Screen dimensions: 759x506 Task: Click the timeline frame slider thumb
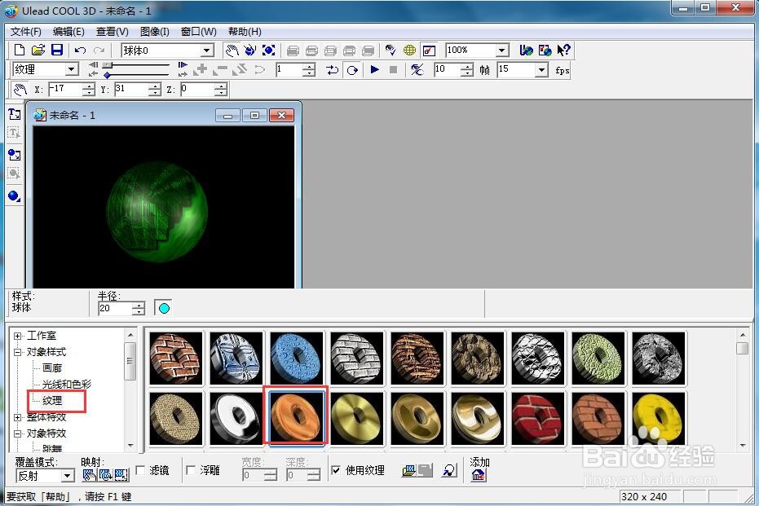coord(108,65)
